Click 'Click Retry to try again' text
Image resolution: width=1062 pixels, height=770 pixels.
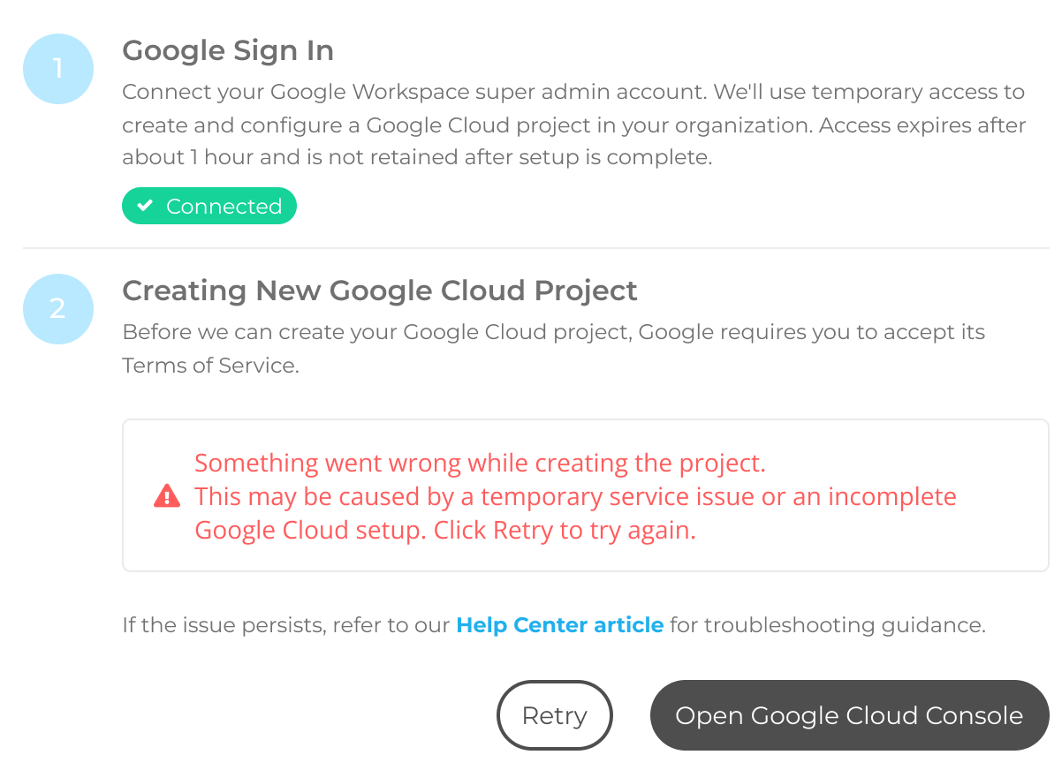pyautogui.click(x=565, y=530)
